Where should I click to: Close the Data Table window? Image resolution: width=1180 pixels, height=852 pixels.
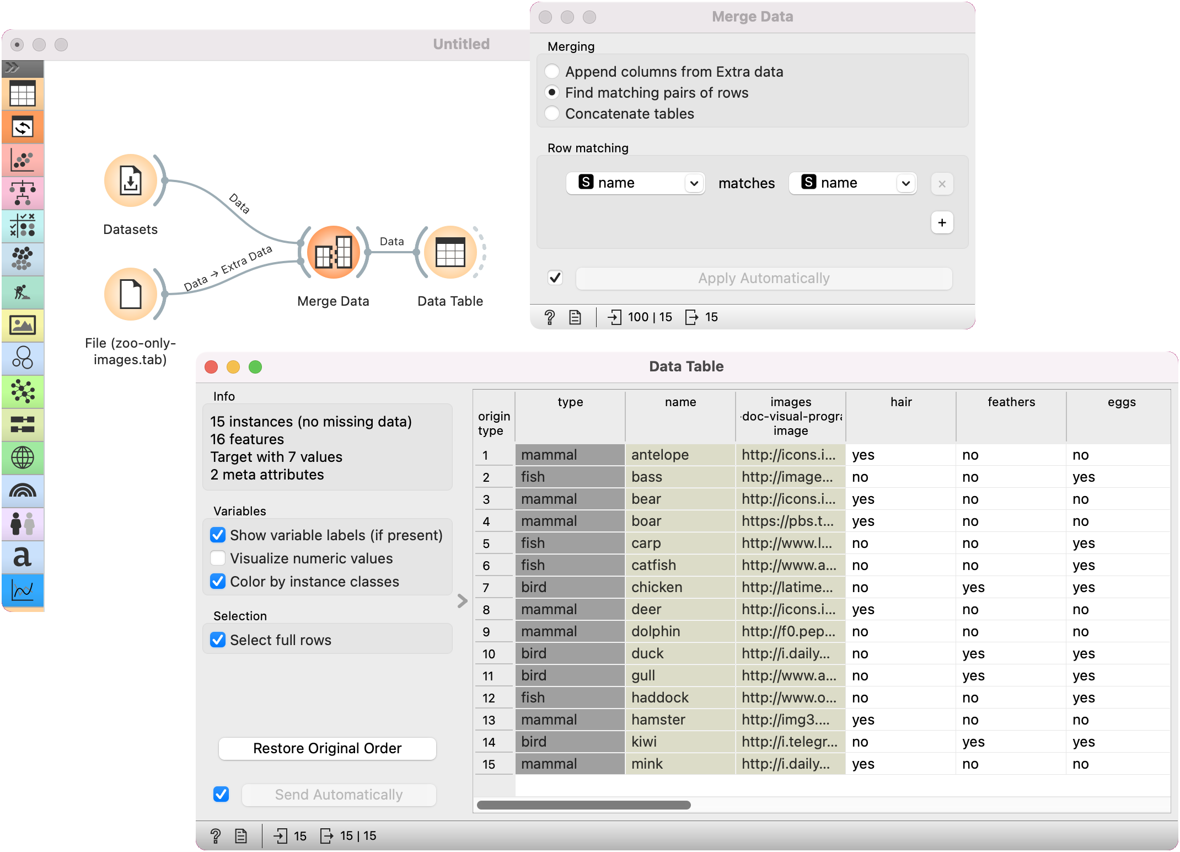pyautogui.click(x=211, y=367)
